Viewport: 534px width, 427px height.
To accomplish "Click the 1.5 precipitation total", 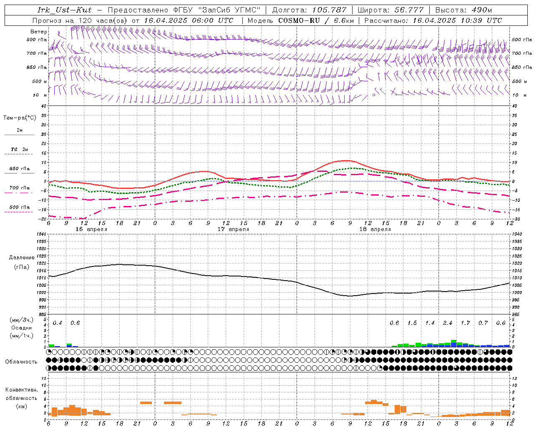I will (412, 323).
